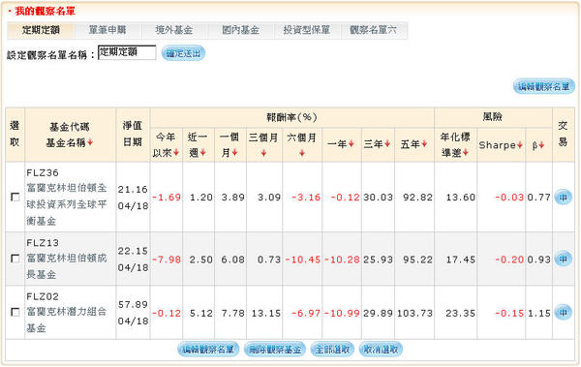Switch to the 單筆申購 tab

[107, 30]
